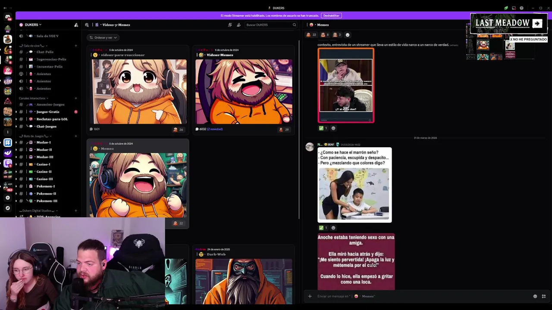Click the magnifier in the Buscar DUKERS box
The height and width of the screenshot is (310, 552).
pyautogui.click(x=294, y=25)
